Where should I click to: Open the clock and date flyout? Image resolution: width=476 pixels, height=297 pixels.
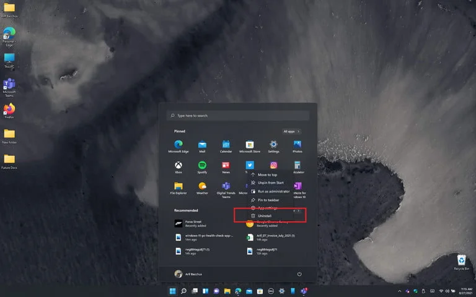[x=466, y=291]
